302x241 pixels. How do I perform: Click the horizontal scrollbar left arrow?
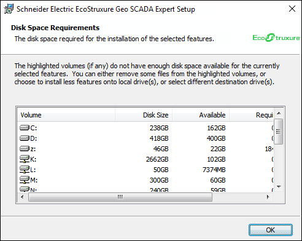(x=22, y=197)
